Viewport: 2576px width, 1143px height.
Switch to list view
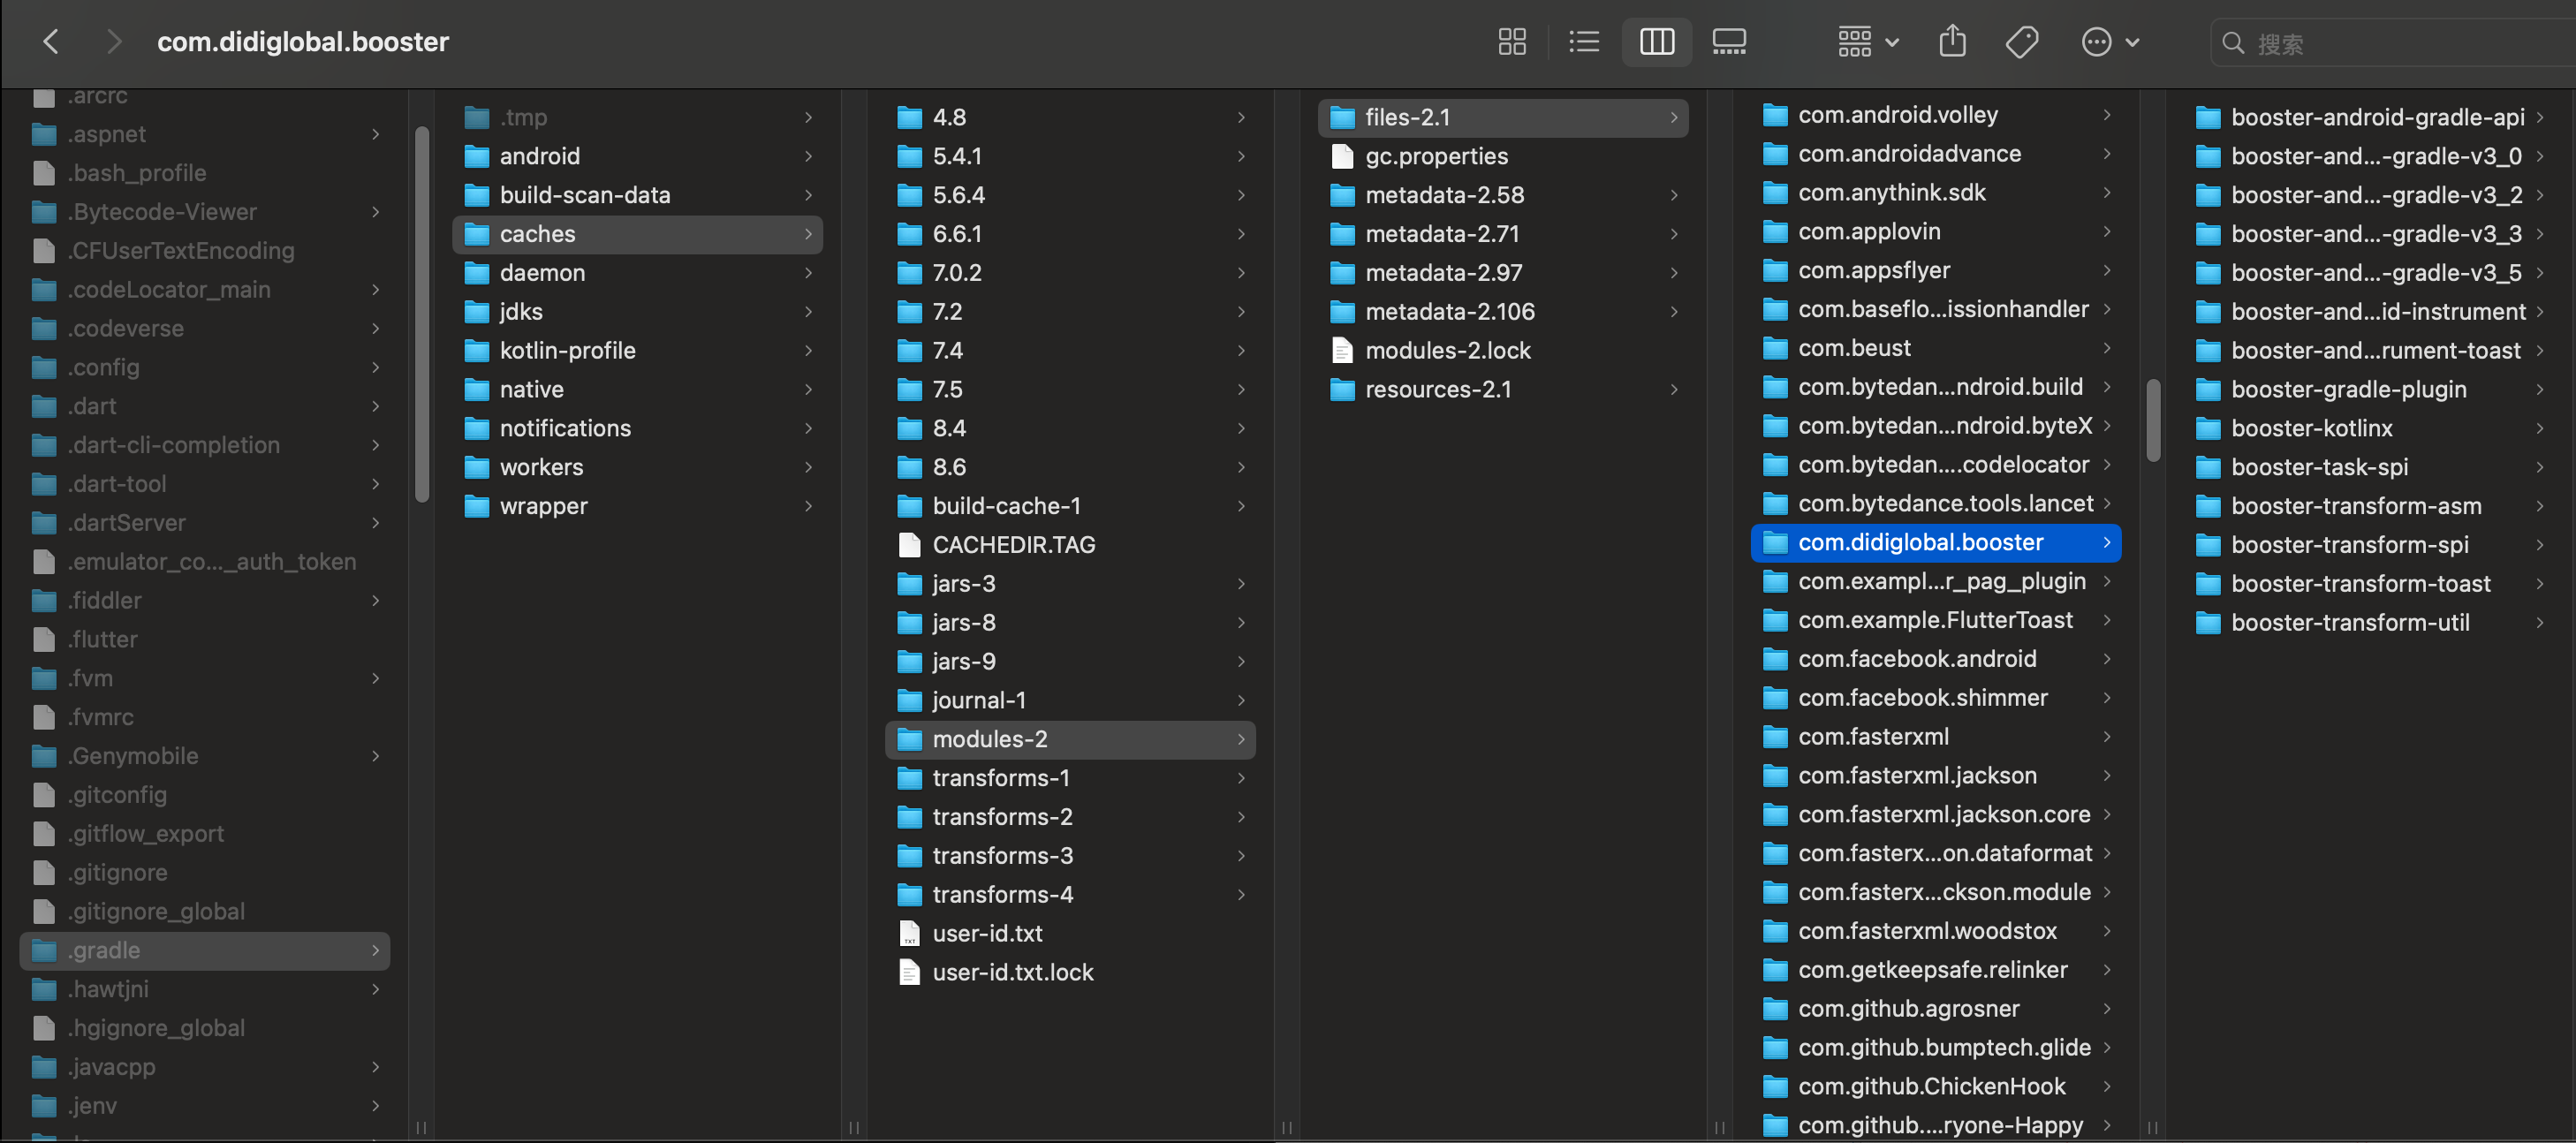[x=1583, y=42]
